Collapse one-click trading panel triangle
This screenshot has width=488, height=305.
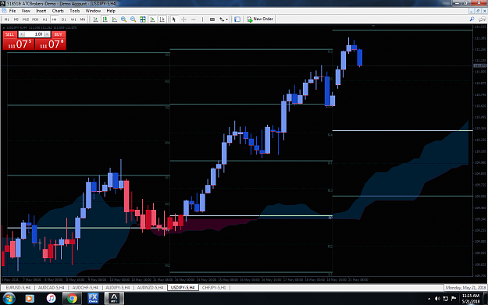click(x=4, y=27)
